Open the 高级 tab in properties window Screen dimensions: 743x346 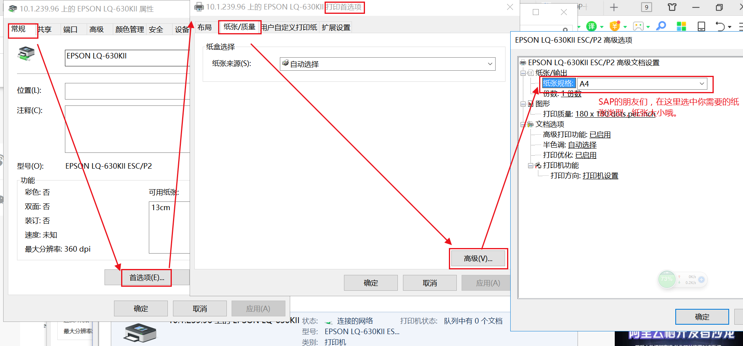pos(96,29)
